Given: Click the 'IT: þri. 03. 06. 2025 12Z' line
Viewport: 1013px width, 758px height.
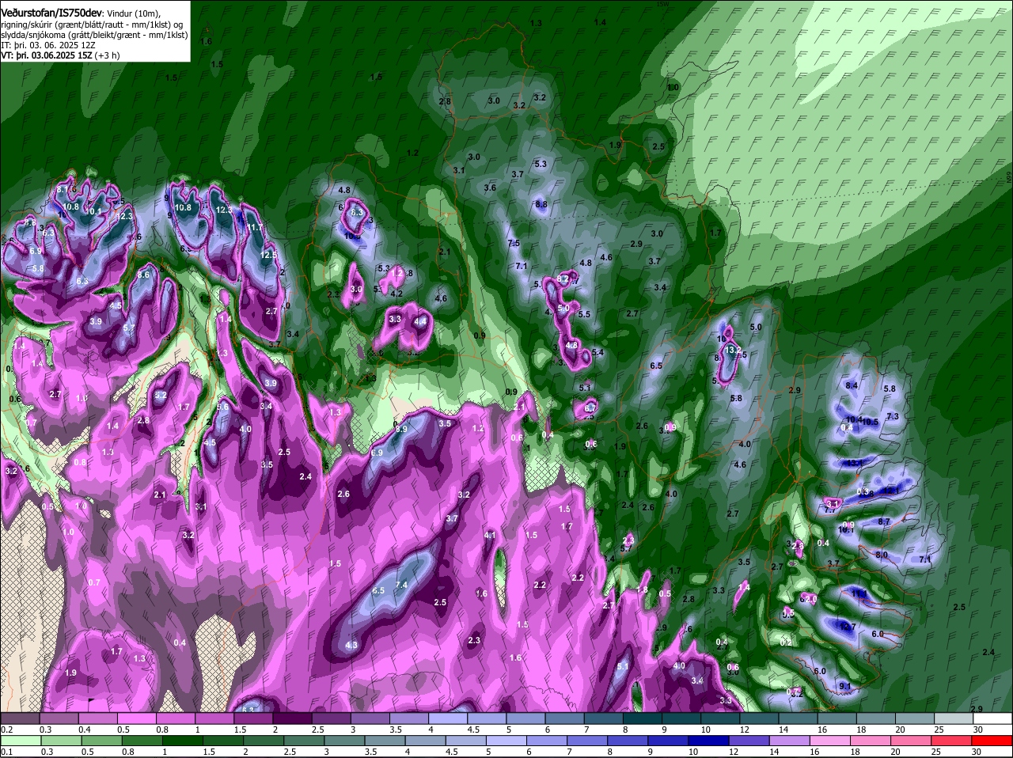Looking at the screenshot, I should click(47, 45).
